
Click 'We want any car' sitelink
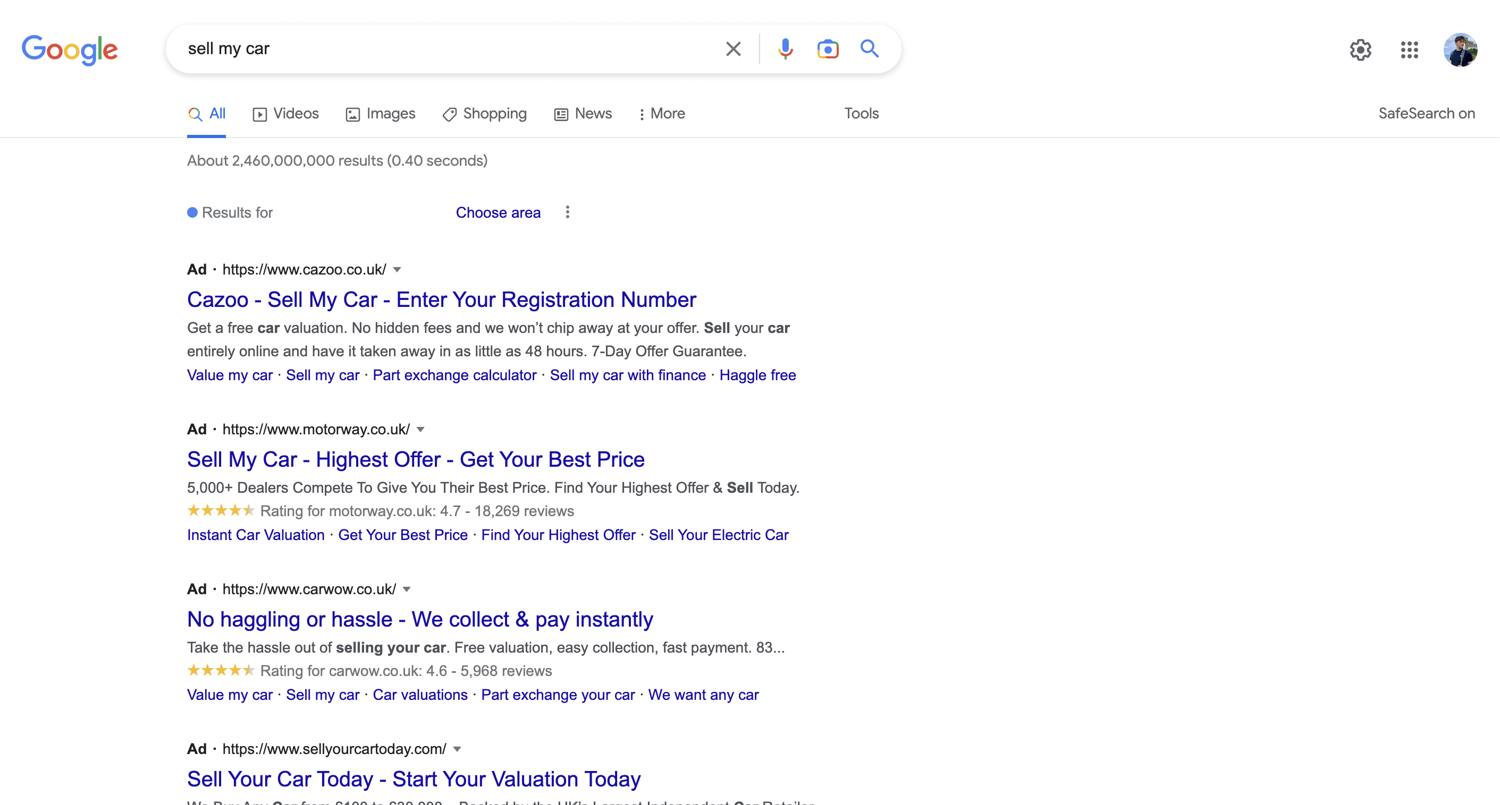pos(703,696)
